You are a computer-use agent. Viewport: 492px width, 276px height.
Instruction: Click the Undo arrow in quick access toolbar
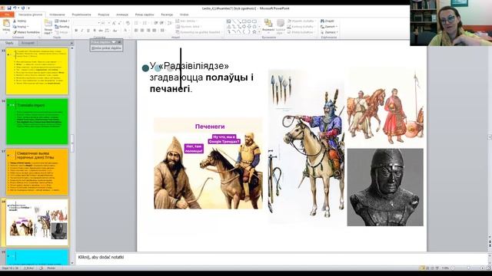coord(15,8)
